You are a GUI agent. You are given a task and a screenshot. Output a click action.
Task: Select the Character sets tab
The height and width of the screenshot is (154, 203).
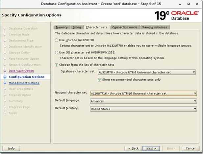click(x=97, y=27)
